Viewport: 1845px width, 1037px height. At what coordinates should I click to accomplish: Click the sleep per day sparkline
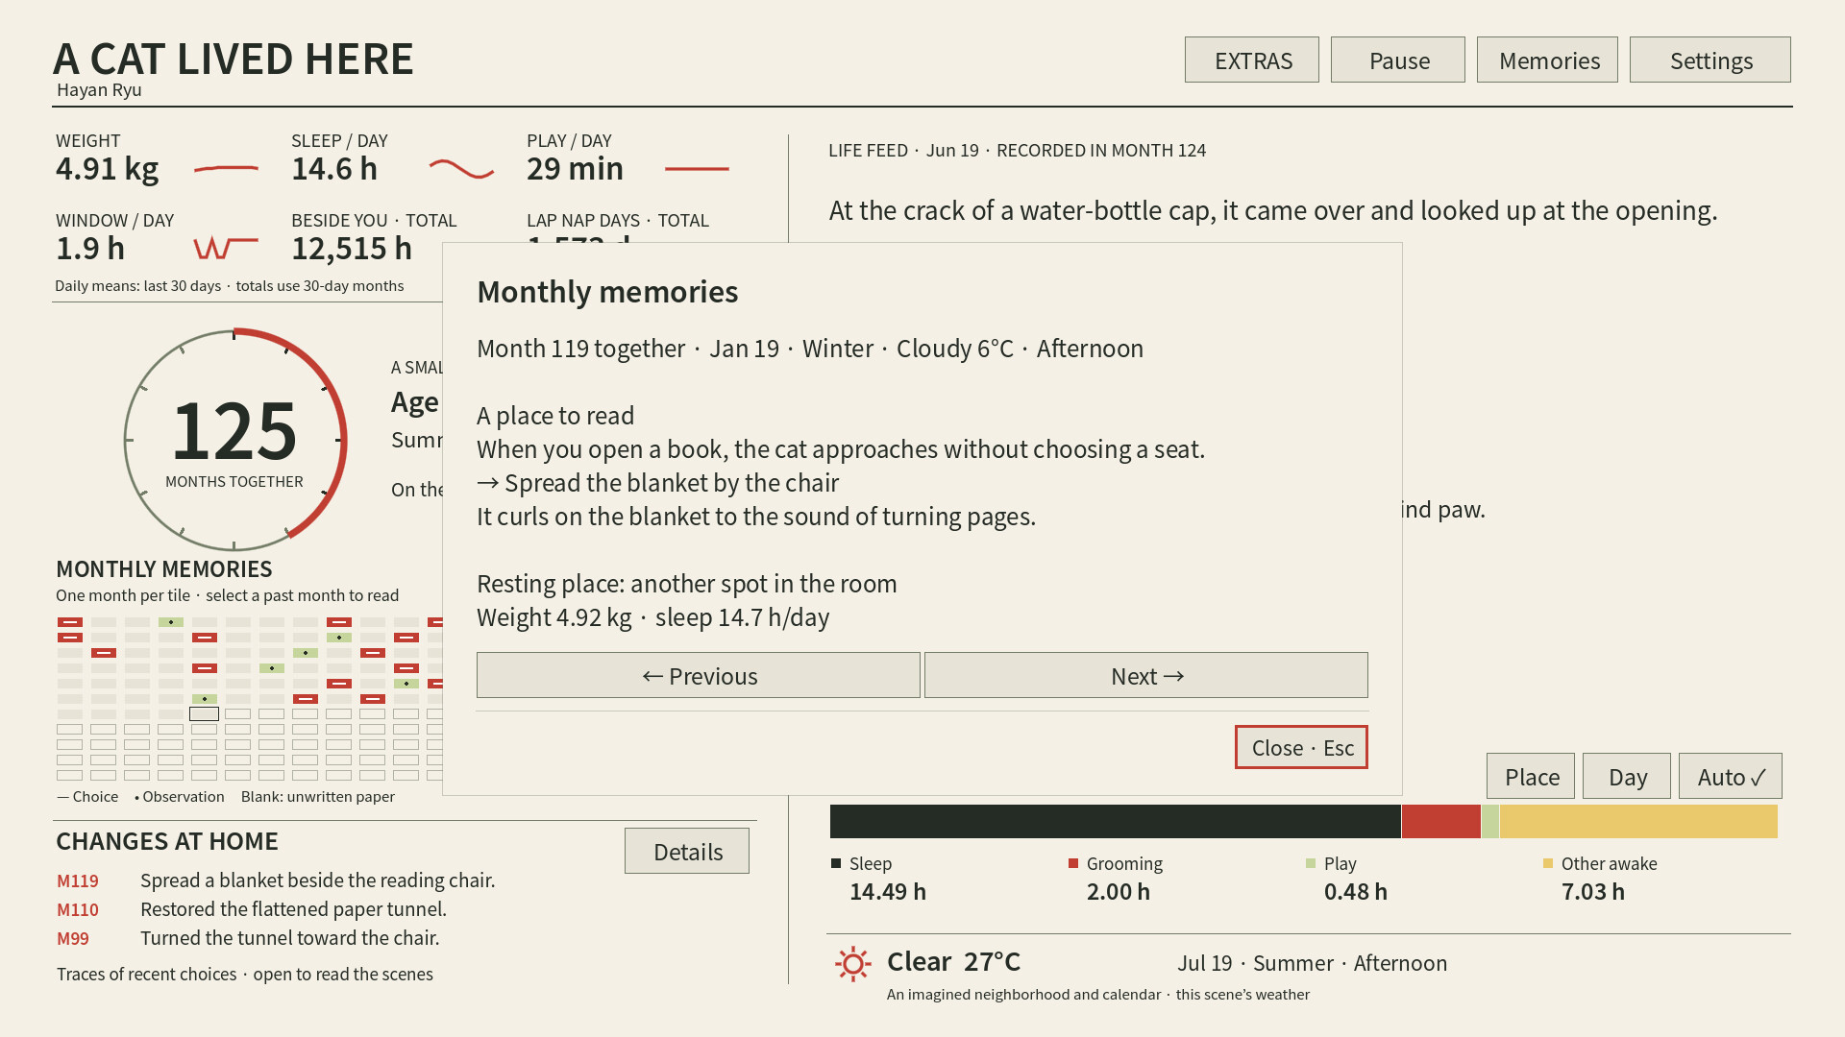[x=461, y=169]
